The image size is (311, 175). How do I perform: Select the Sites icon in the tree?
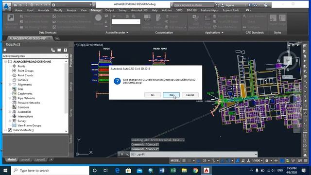(14, 89)
